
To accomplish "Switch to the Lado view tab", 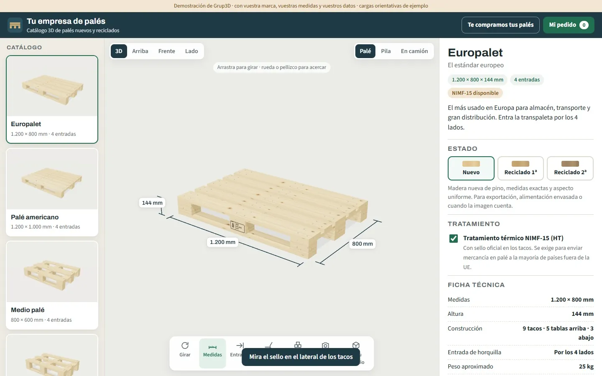I will tap(191, 51).
